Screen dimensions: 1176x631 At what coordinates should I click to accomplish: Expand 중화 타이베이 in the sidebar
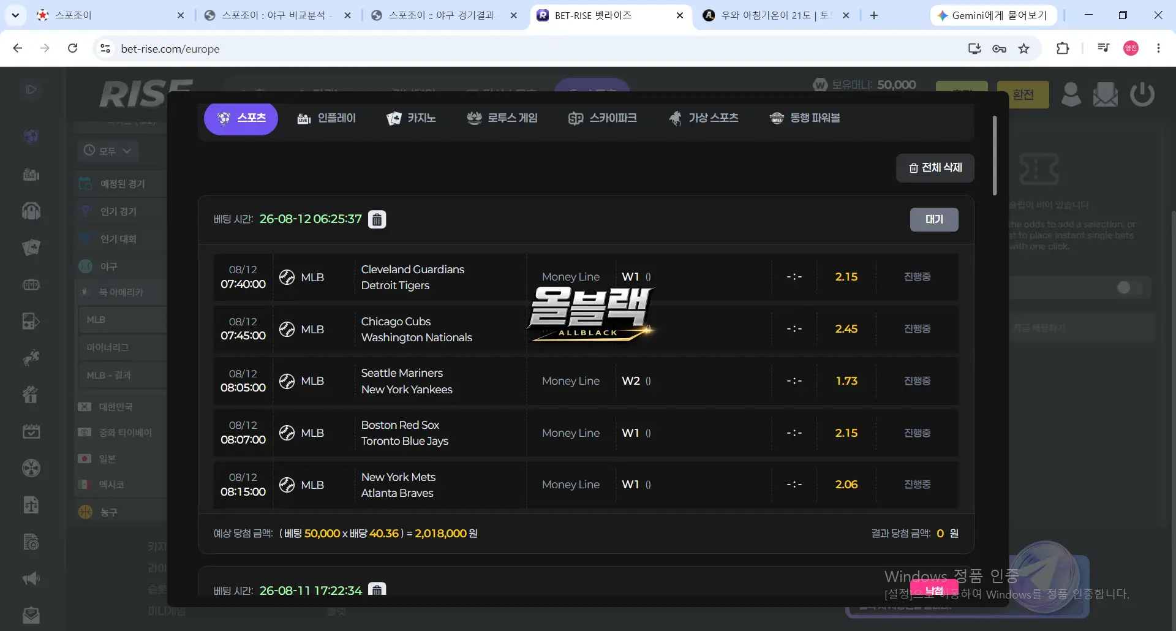122,433
